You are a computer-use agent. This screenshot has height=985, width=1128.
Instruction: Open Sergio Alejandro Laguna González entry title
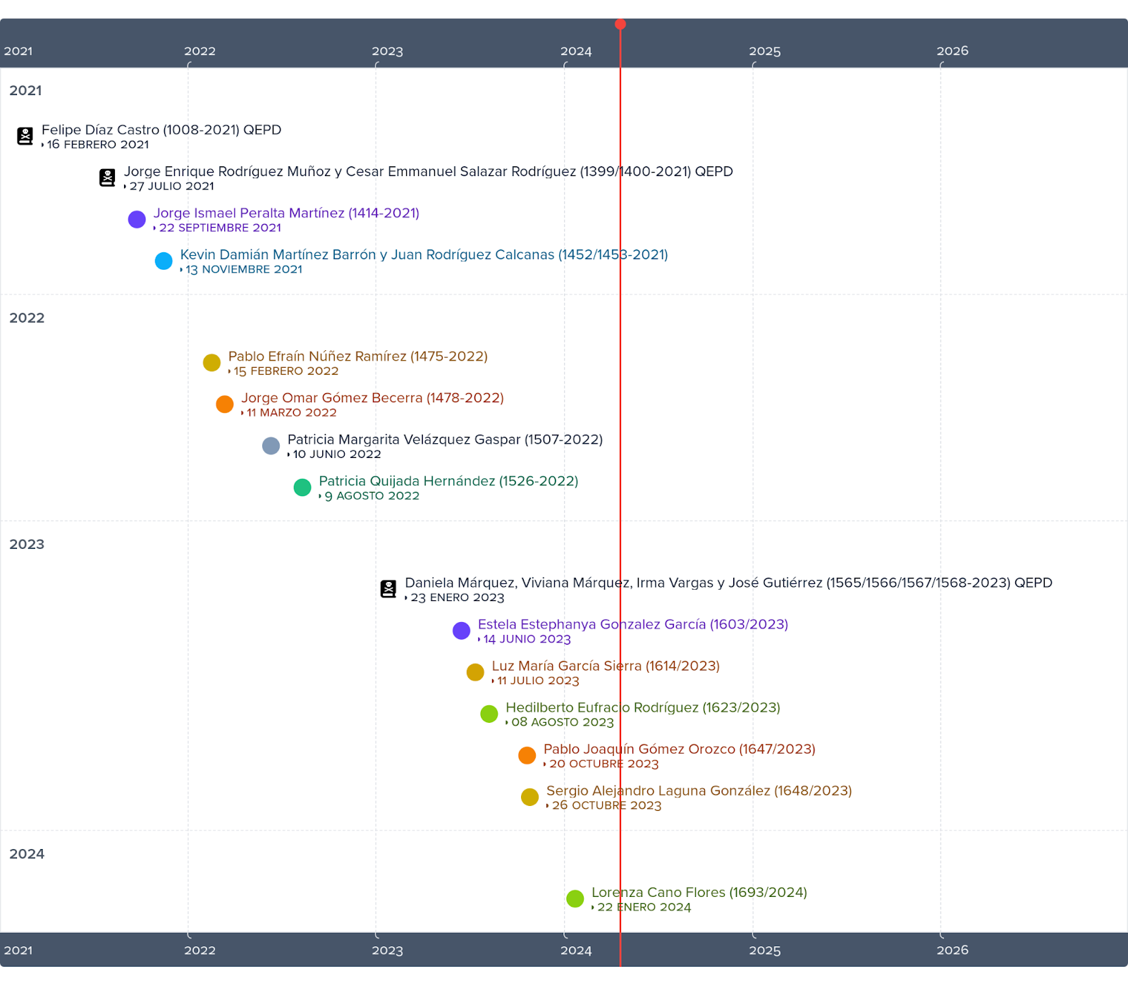click(x=699, y=791)
